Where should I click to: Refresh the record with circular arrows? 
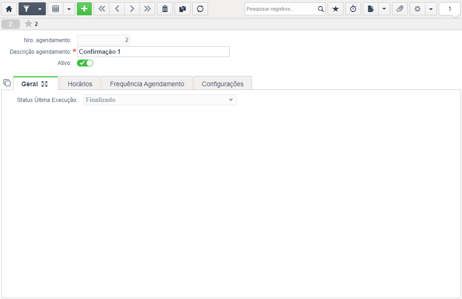pyautogui.click(x=200, y=9)
